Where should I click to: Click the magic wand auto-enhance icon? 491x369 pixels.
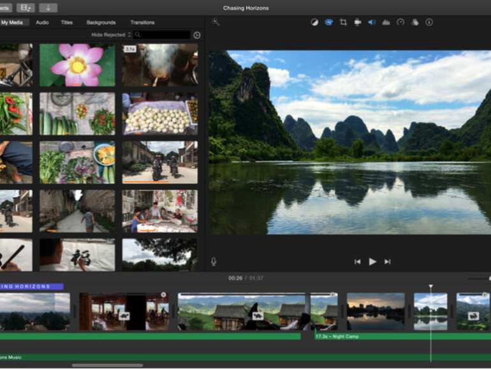pos(216,22)
